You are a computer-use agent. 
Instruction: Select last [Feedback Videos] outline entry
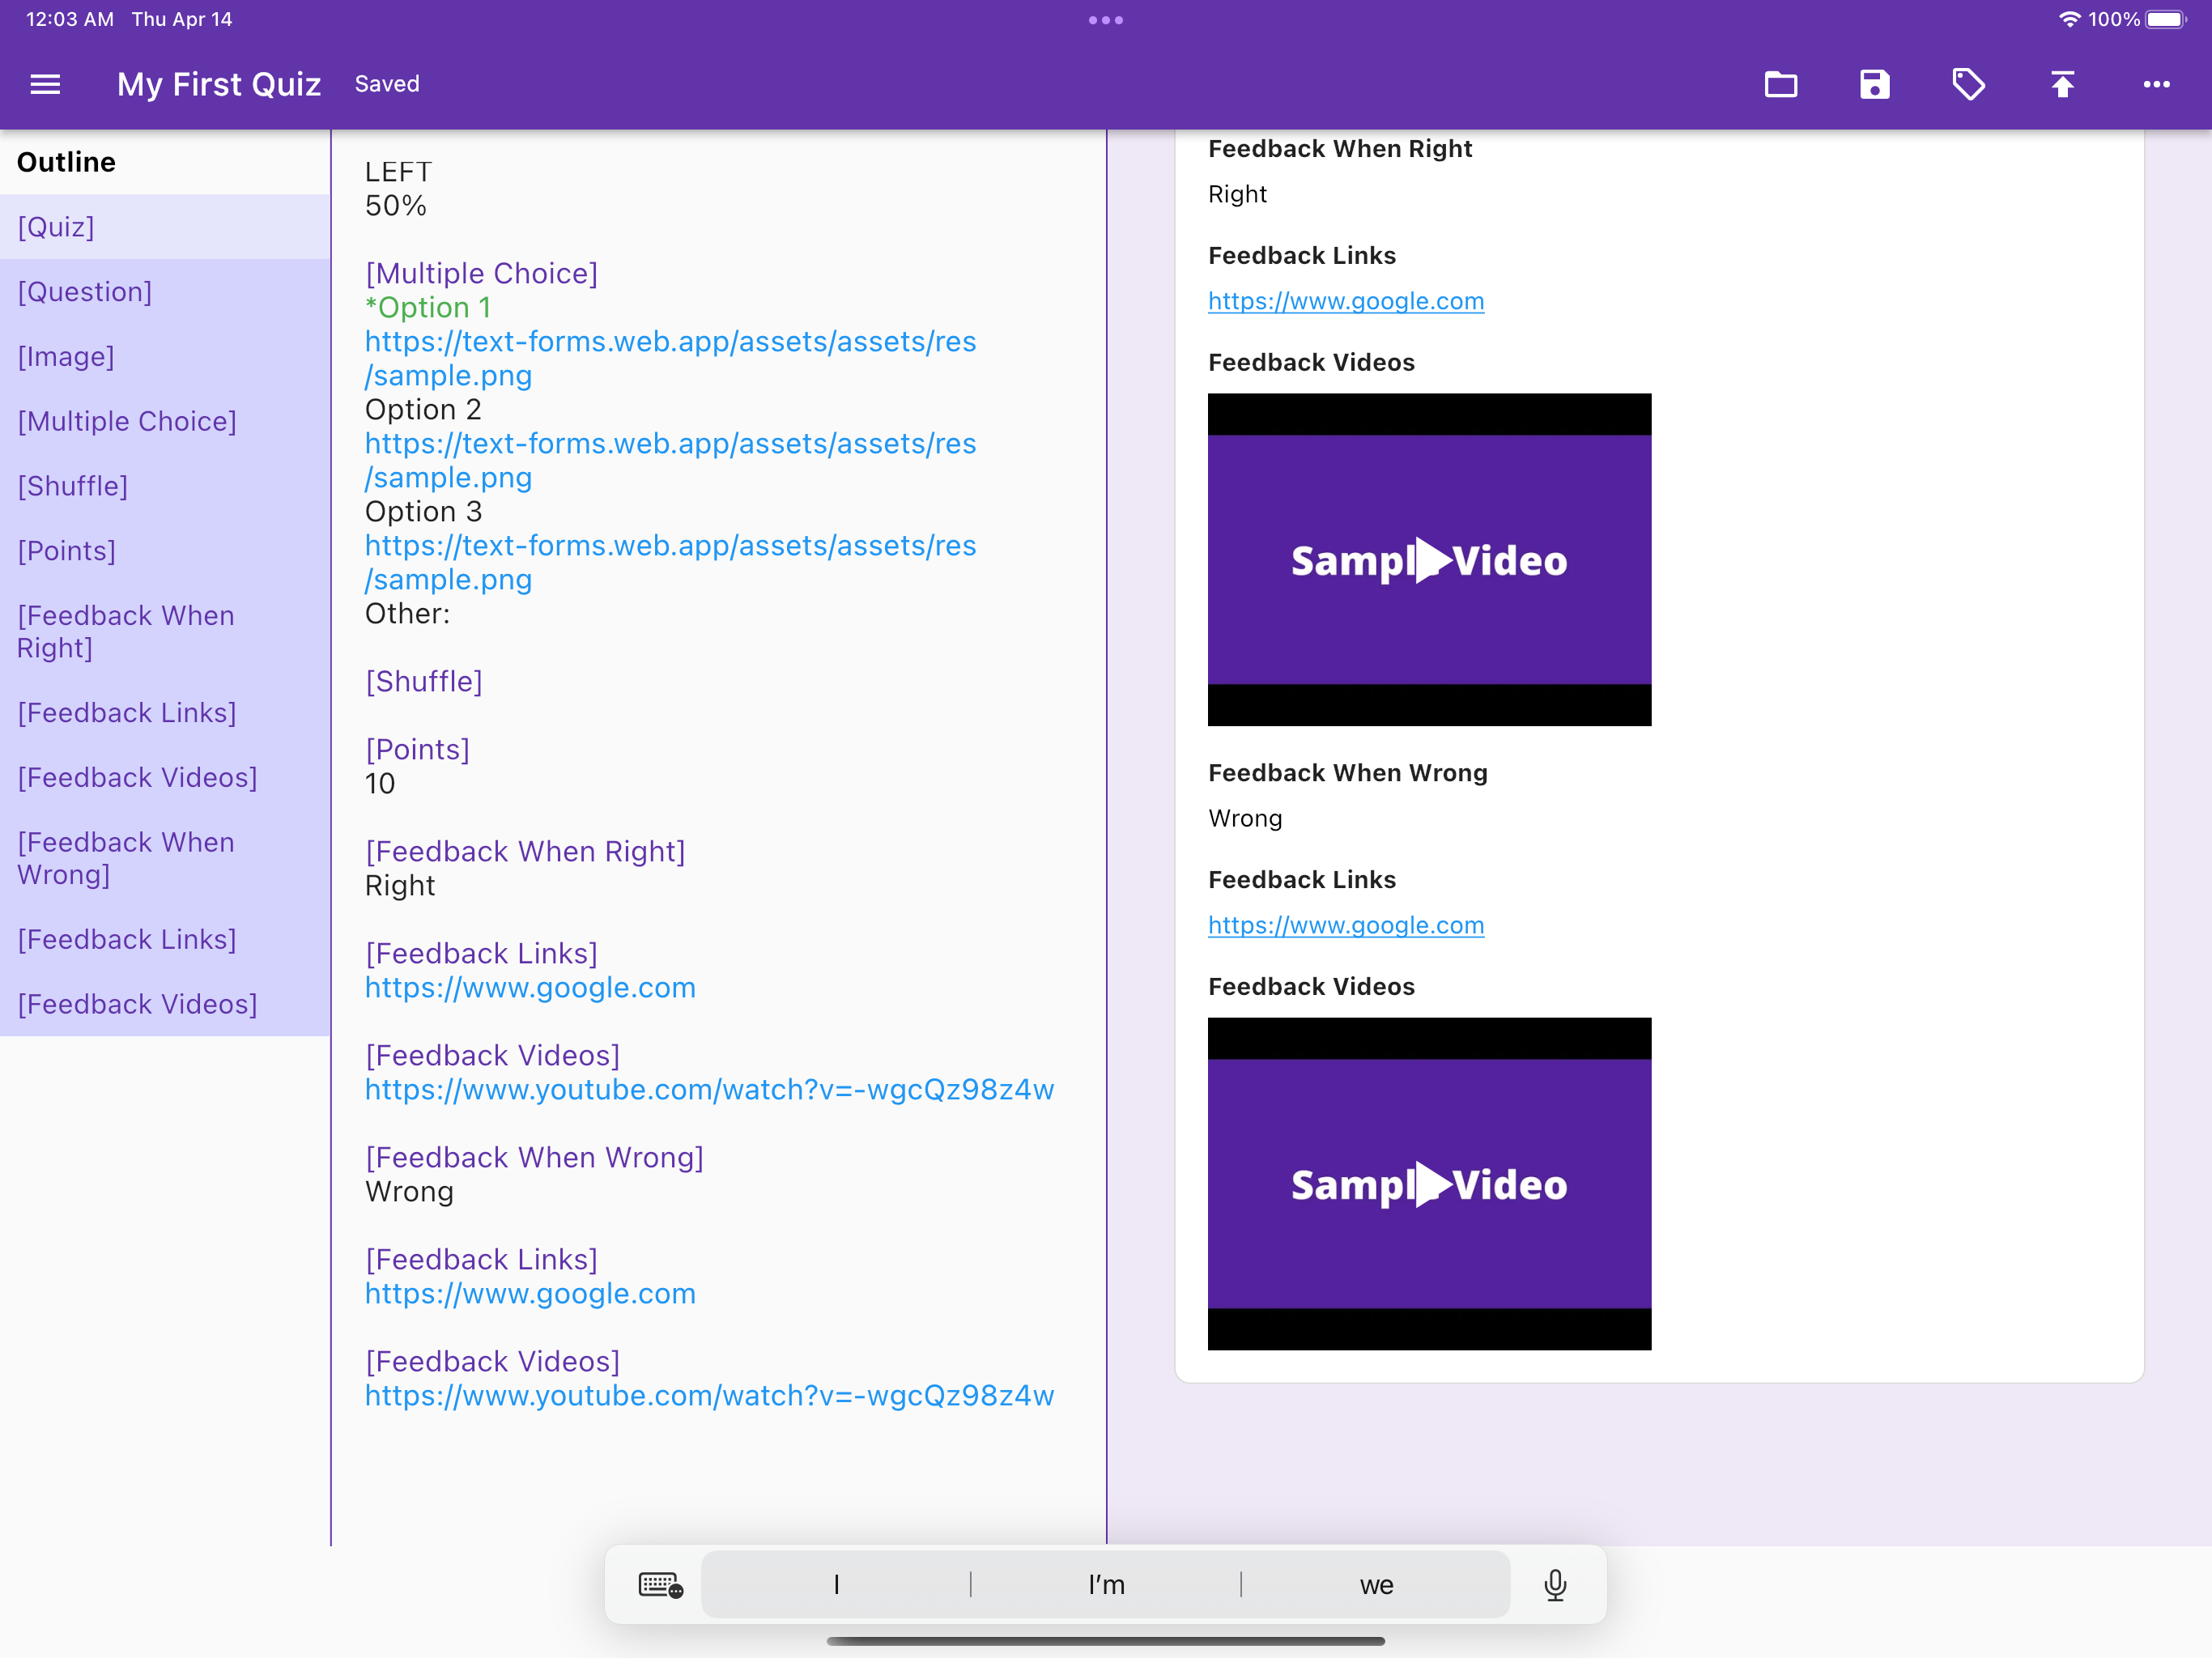165,1004
